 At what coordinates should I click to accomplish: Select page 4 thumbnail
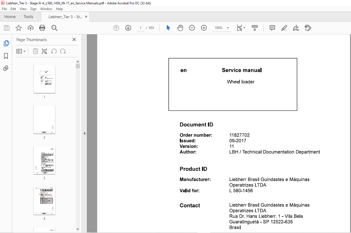click(44, 201)
